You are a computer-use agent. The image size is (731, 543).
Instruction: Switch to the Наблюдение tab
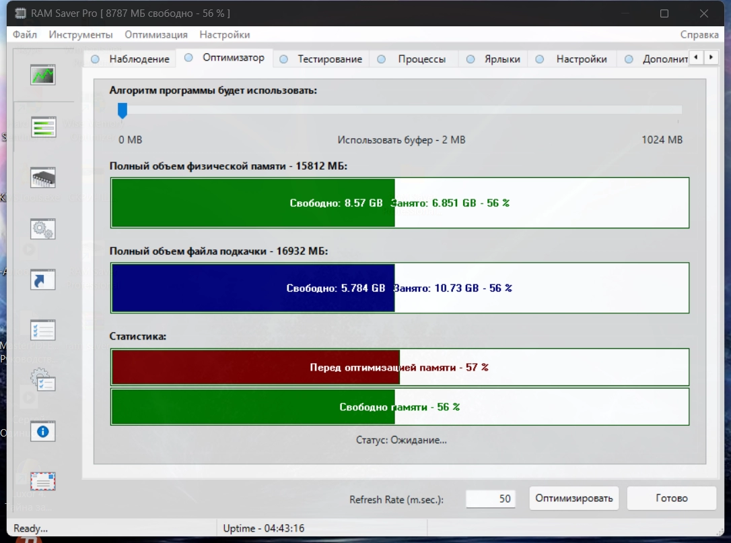tap(131, 59)
